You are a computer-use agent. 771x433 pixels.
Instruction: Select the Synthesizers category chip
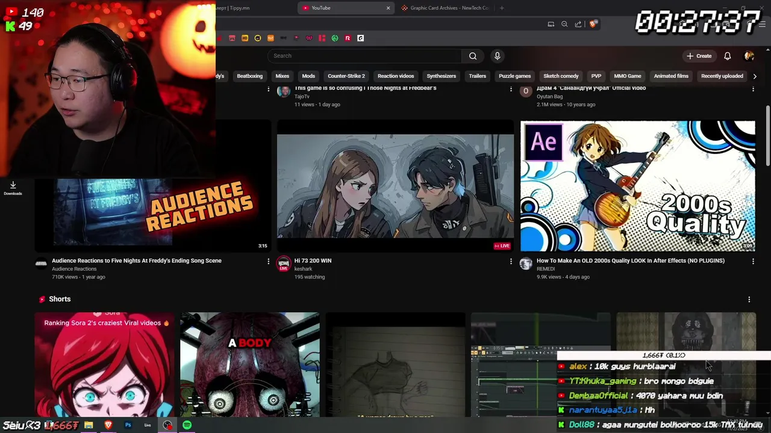pyautogui.click(x=441, y=76)
